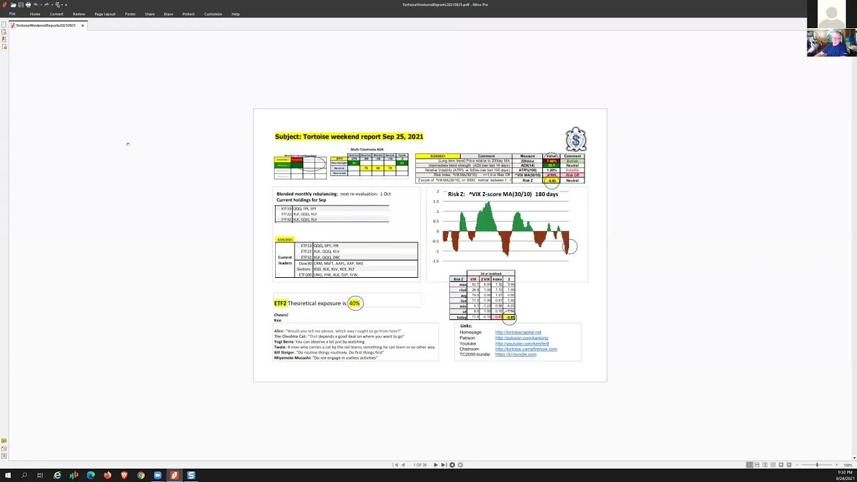Viewport: 857px width, 482px height.
Task: Launch Internet Explorer from taskbar
Action: point(57,475)
